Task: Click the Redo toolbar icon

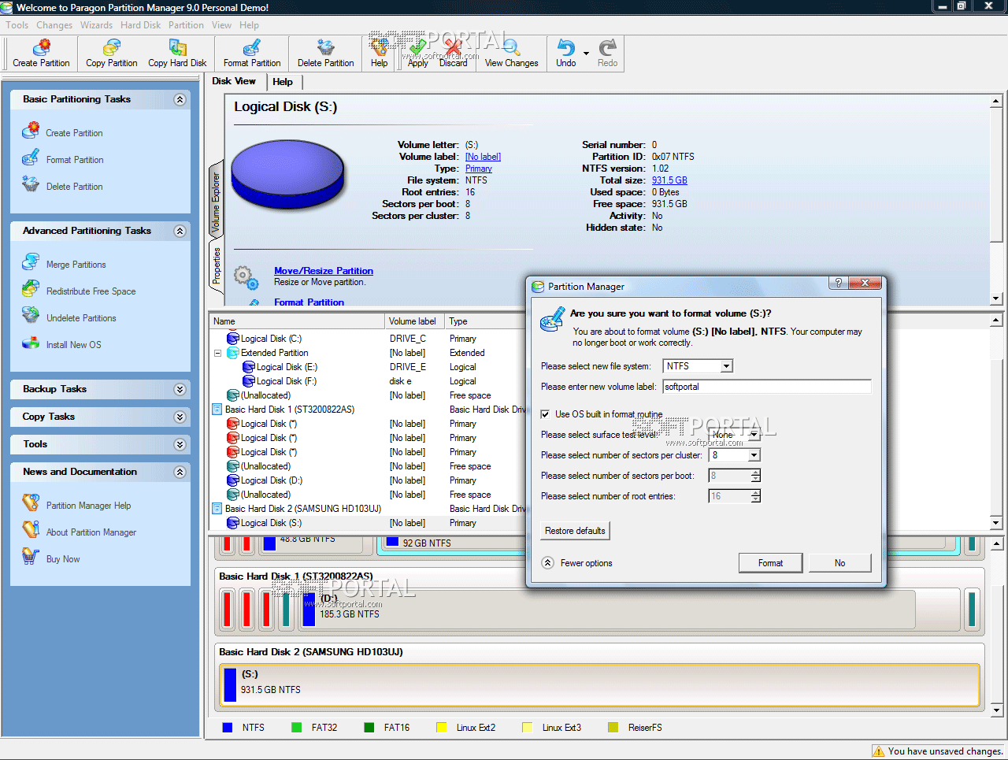Action: pos(607,54)
